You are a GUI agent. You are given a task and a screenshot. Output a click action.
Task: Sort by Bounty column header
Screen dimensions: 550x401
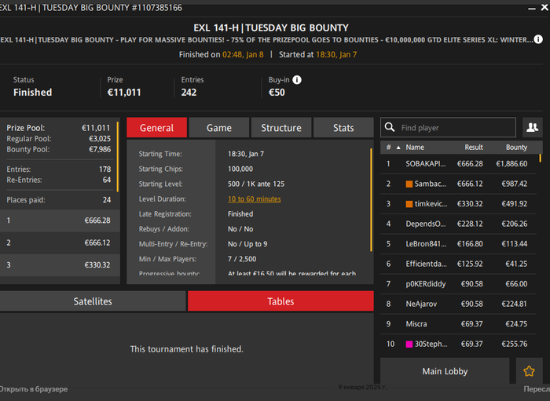click(x=516, y=148)
